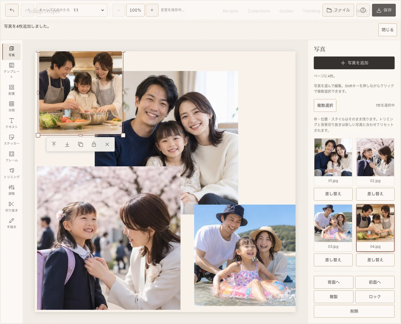401x324 pixels.
Task: Zoom in with the plus button
Action: coord(152,10)
